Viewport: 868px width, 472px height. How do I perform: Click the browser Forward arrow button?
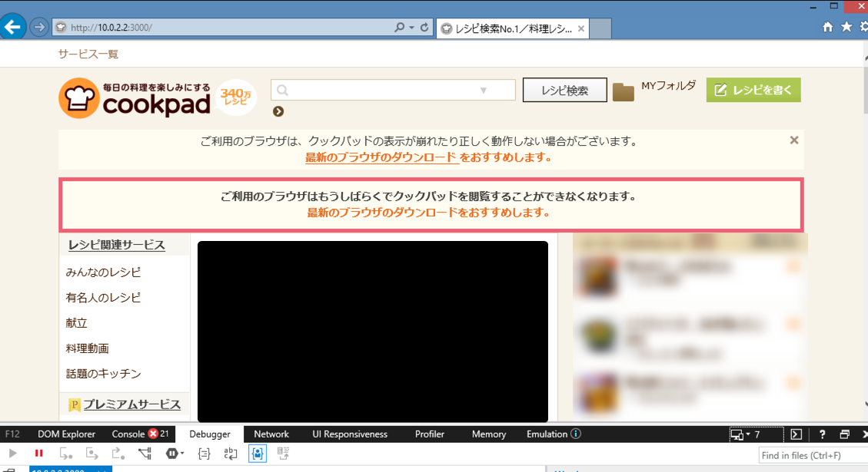38,27
